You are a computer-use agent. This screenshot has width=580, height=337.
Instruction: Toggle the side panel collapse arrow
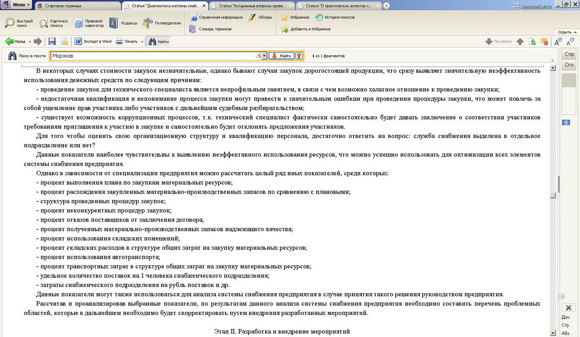click(562, 296)
